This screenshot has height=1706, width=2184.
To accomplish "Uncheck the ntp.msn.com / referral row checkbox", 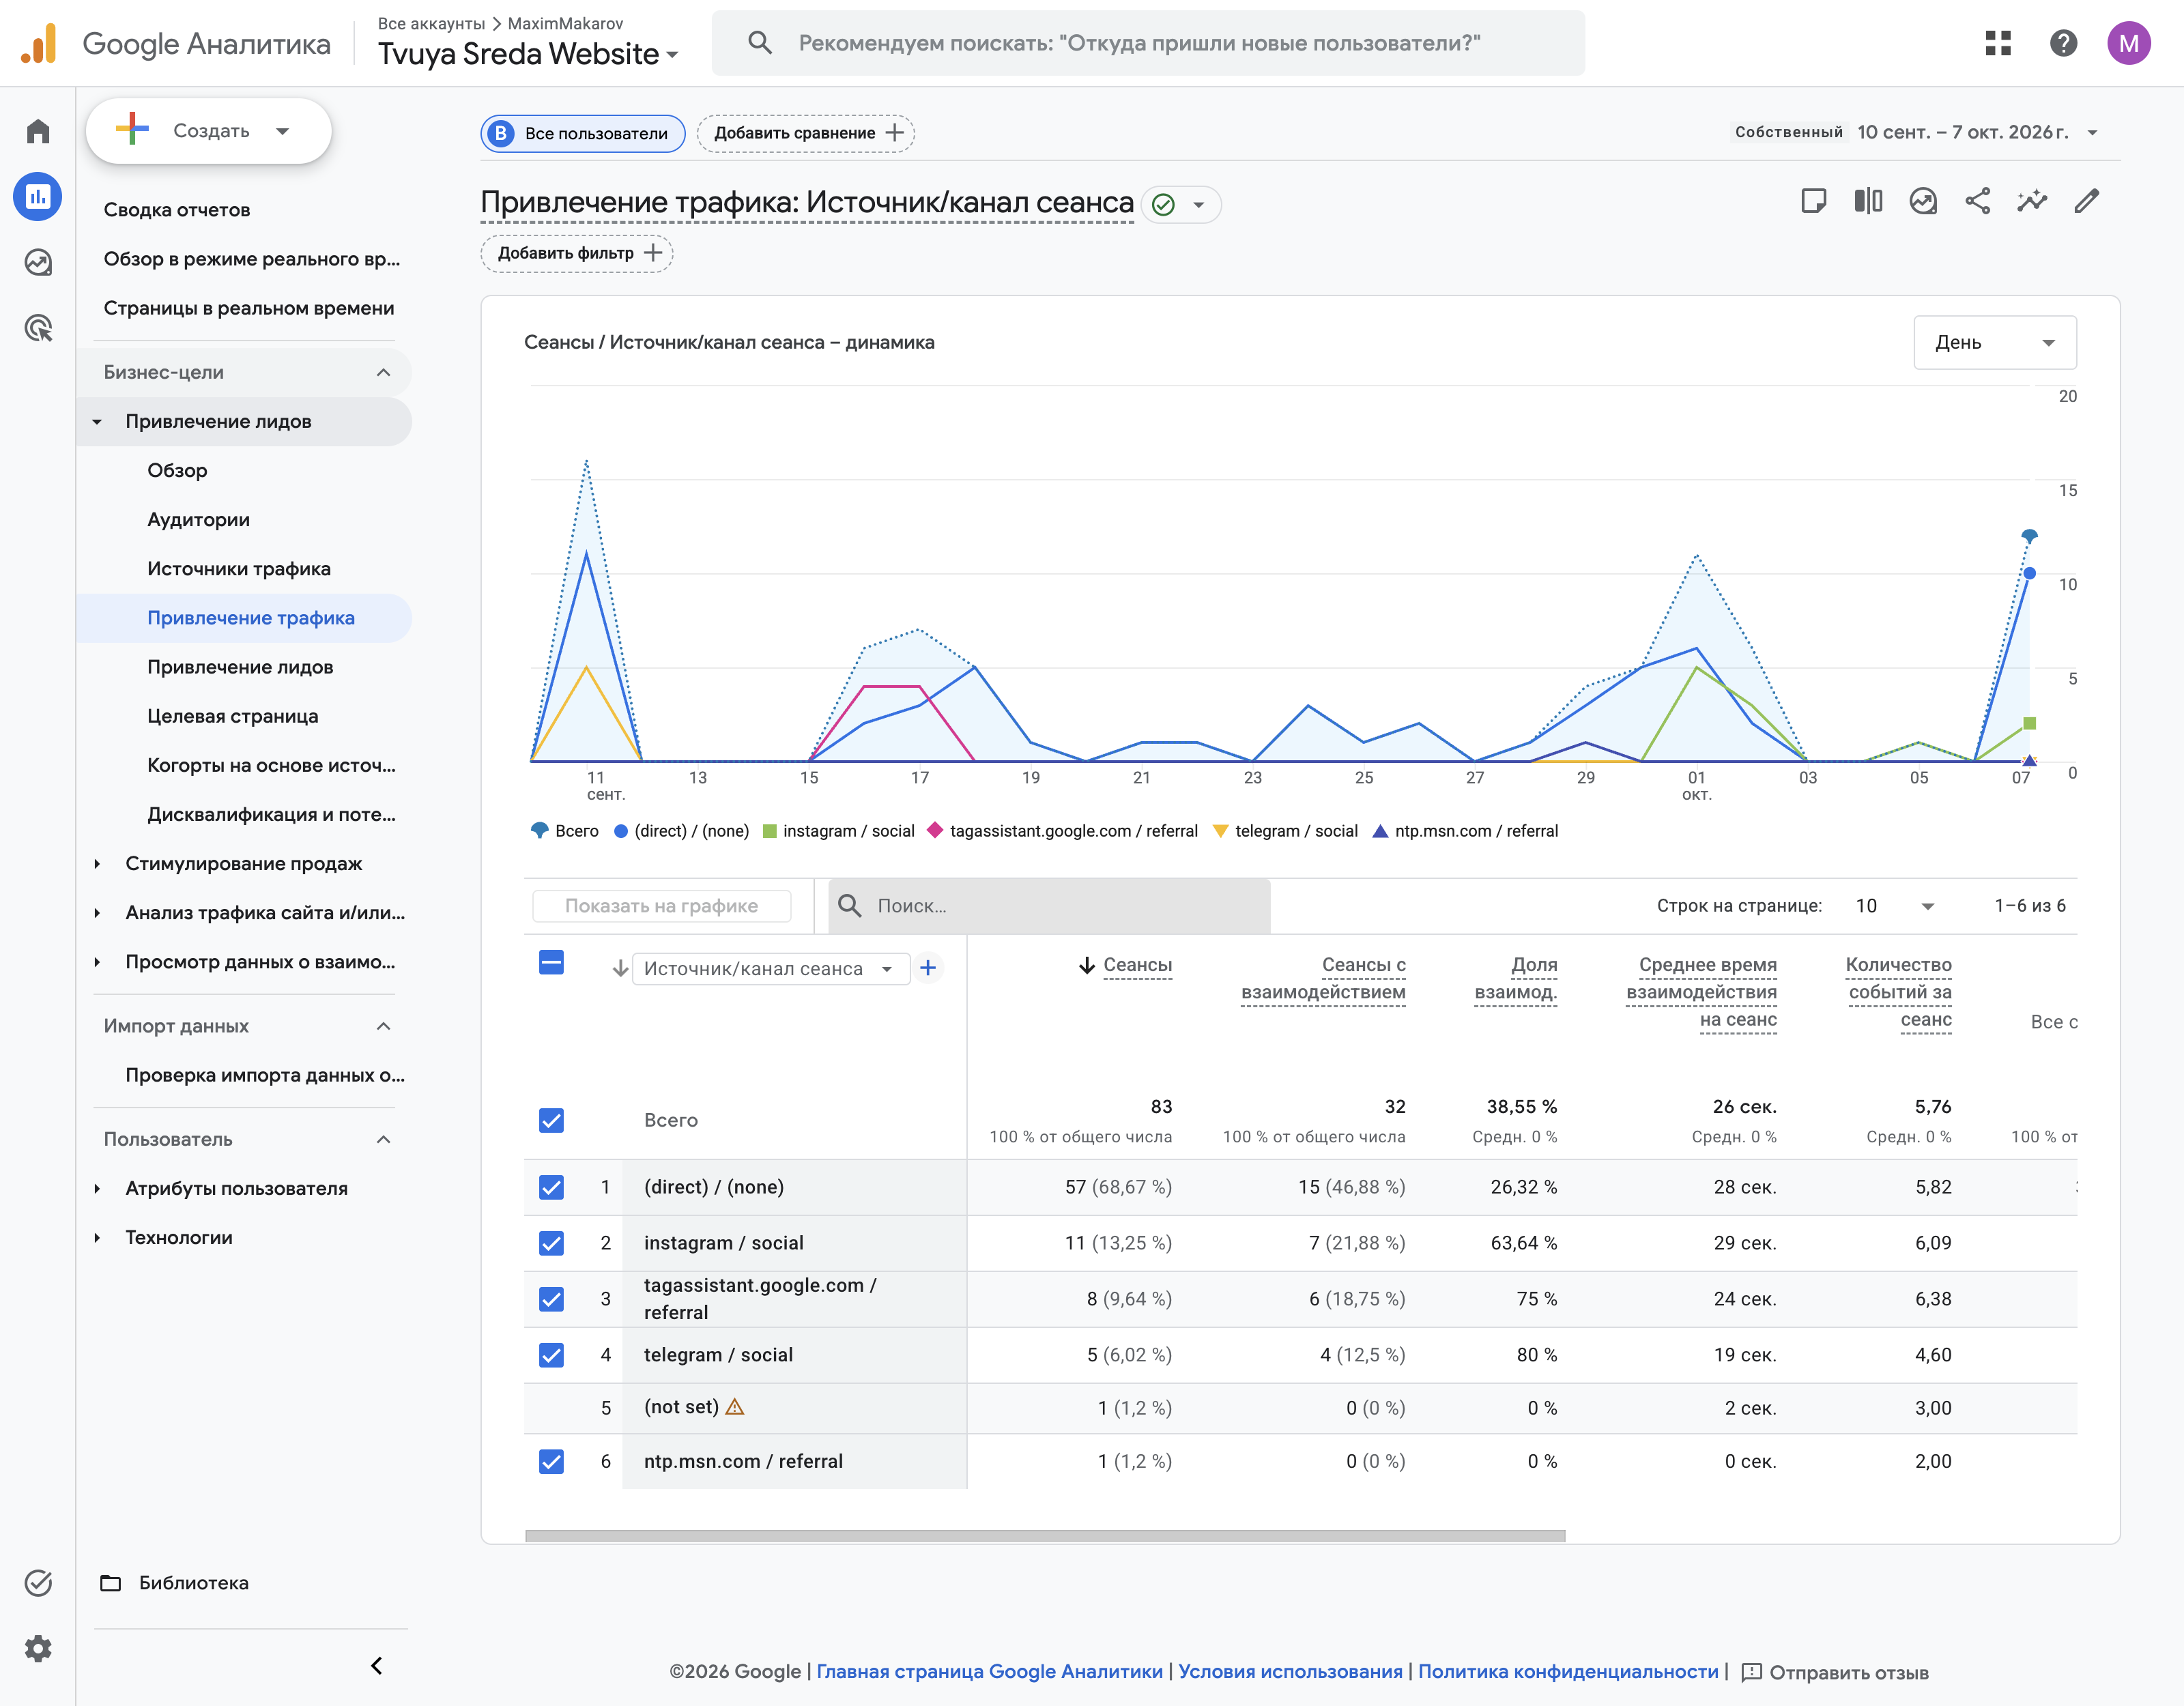I will [x=551, y=1461].
